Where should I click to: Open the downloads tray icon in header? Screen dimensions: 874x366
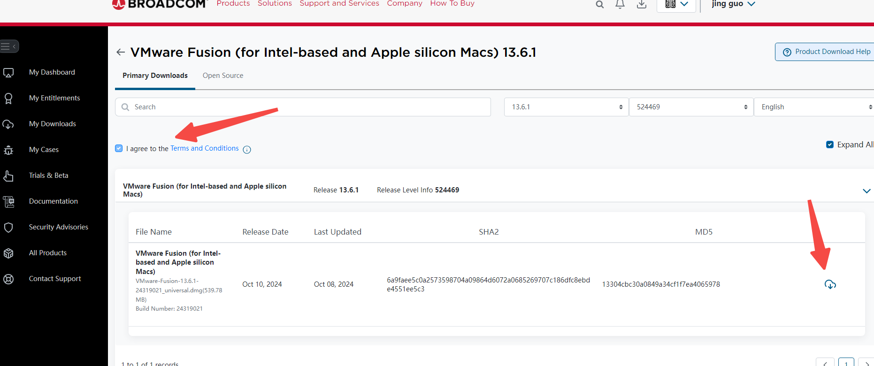pos(642,4)
